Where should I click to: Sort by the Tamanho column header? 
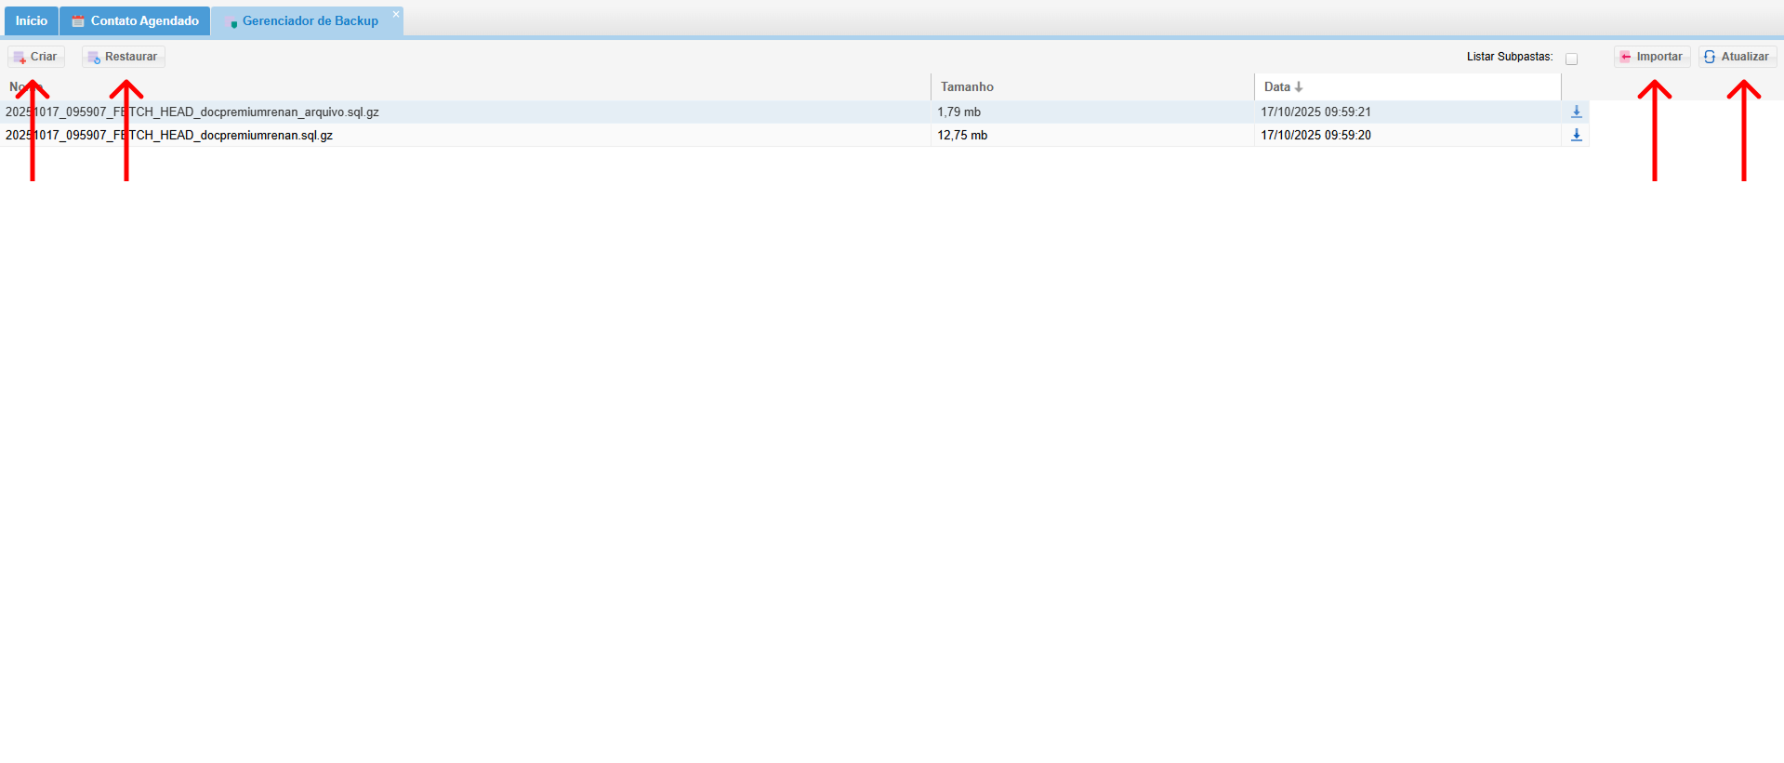point(967,86)
